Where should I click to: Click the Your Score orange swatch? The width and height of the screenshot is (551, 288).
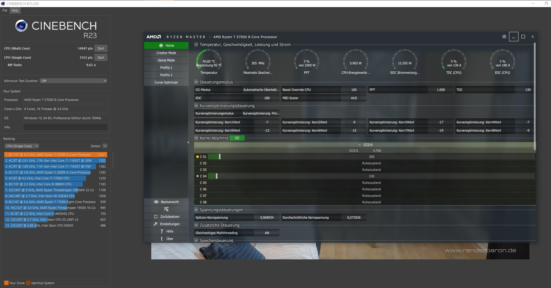[6, 283]
